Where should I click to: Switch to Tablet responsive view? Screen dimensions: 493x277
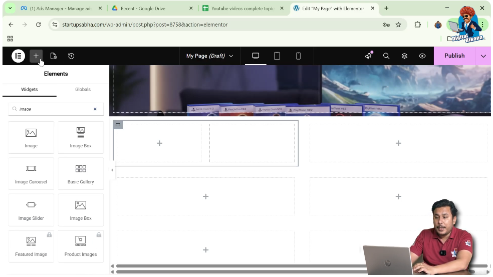pyautogui.click(x=277, y=56)
